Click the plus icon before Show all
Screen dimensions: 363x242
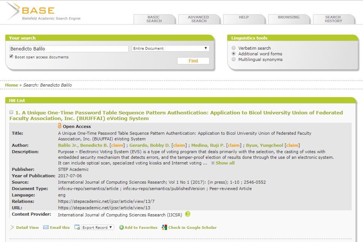[213, 163]
